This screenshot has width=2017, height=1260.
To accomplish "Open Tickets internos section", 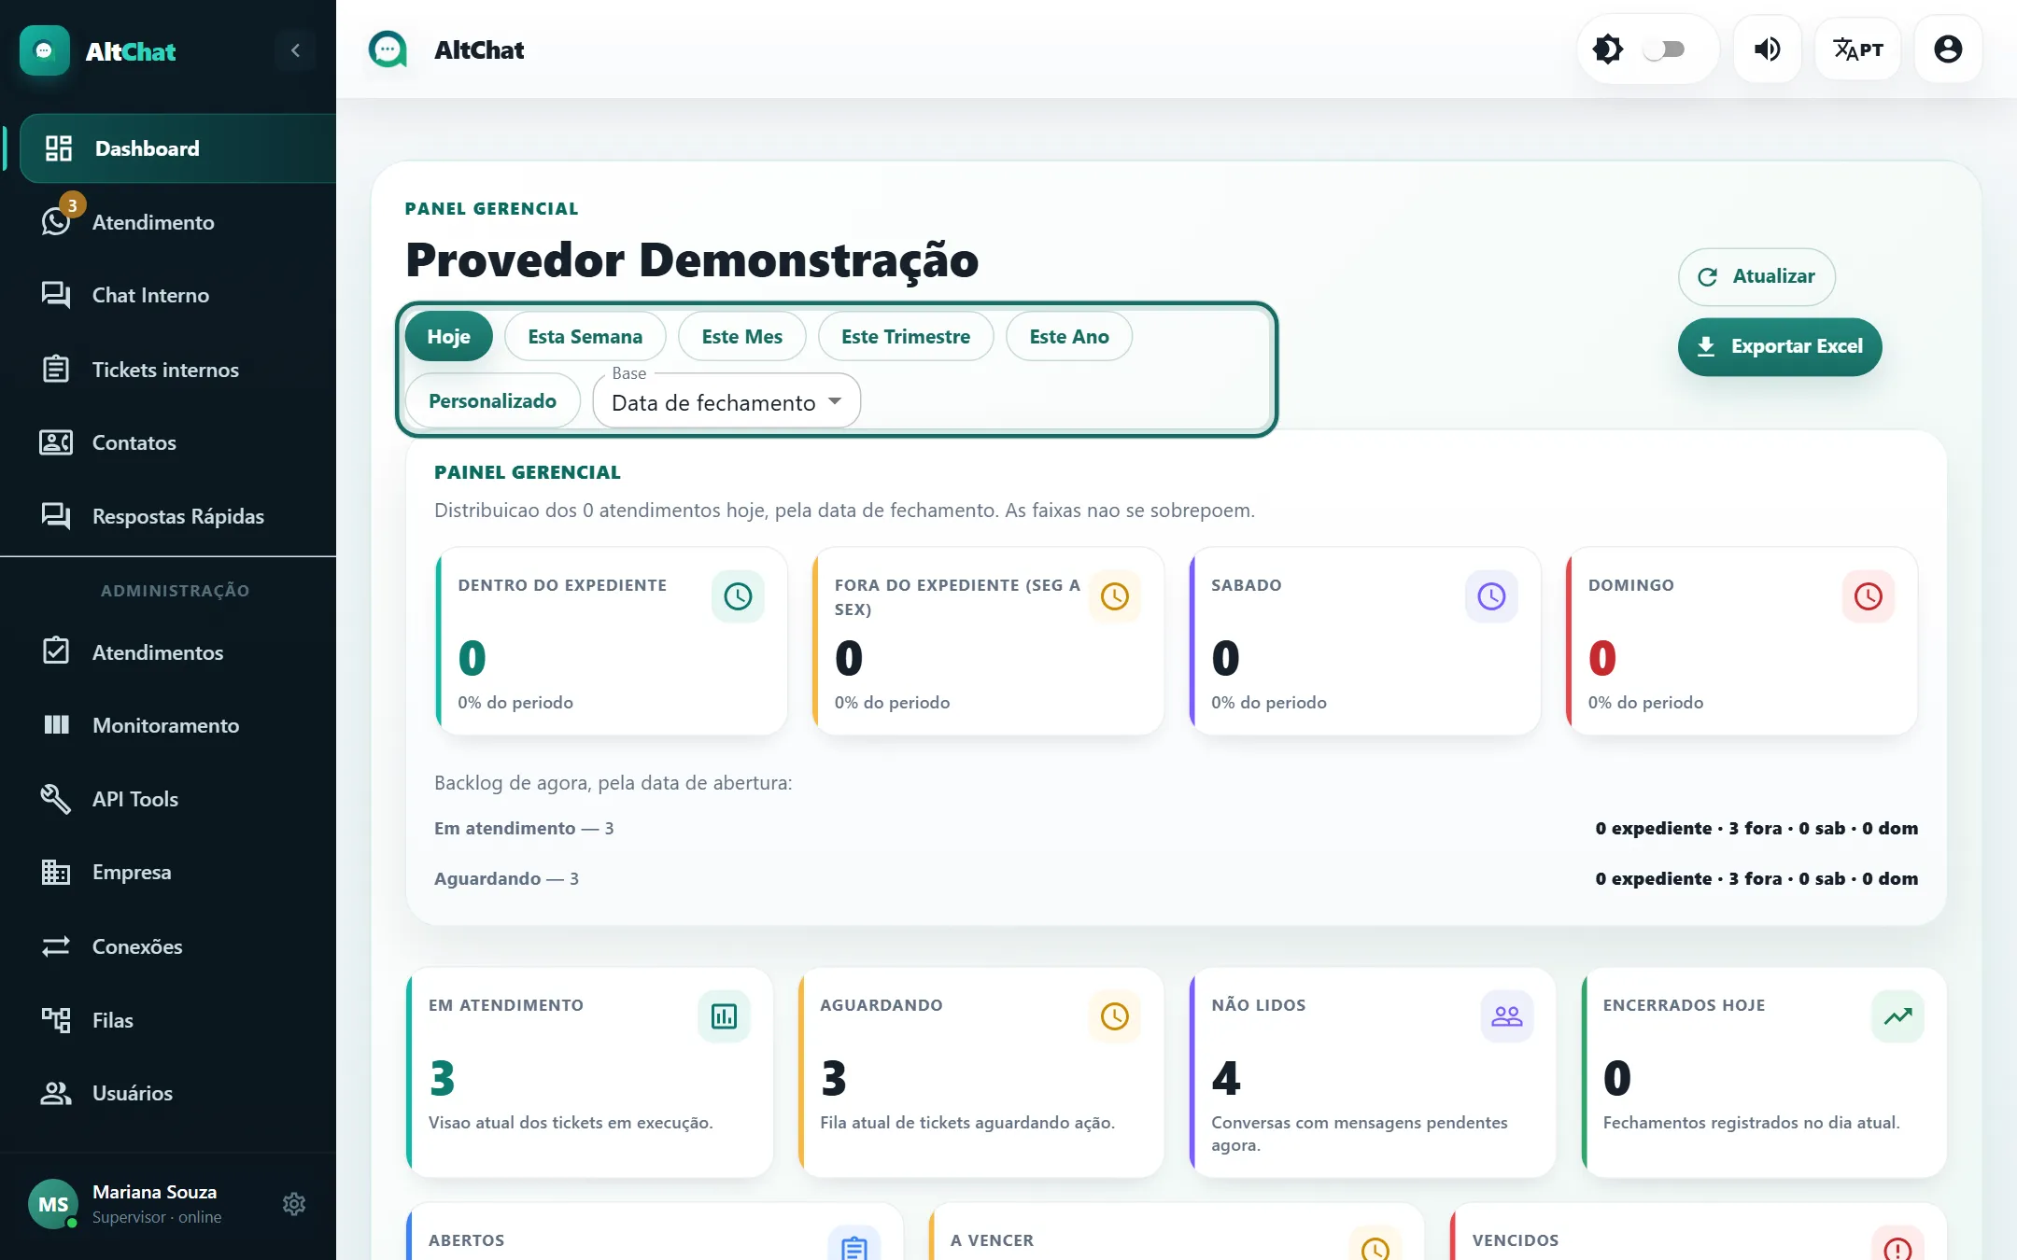I will click(x=168, y=370).
